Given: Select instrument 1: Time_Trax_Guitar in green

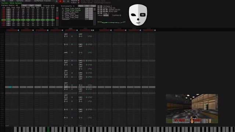Looking at the screenshot, I should 71,10.
